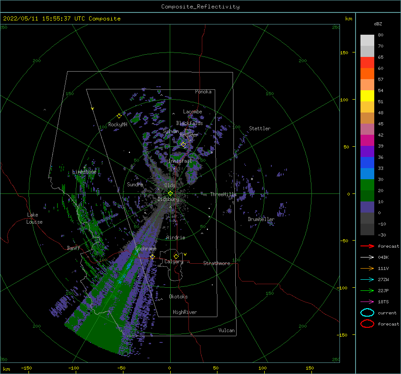Click the Okotoks label

[178, 297]
